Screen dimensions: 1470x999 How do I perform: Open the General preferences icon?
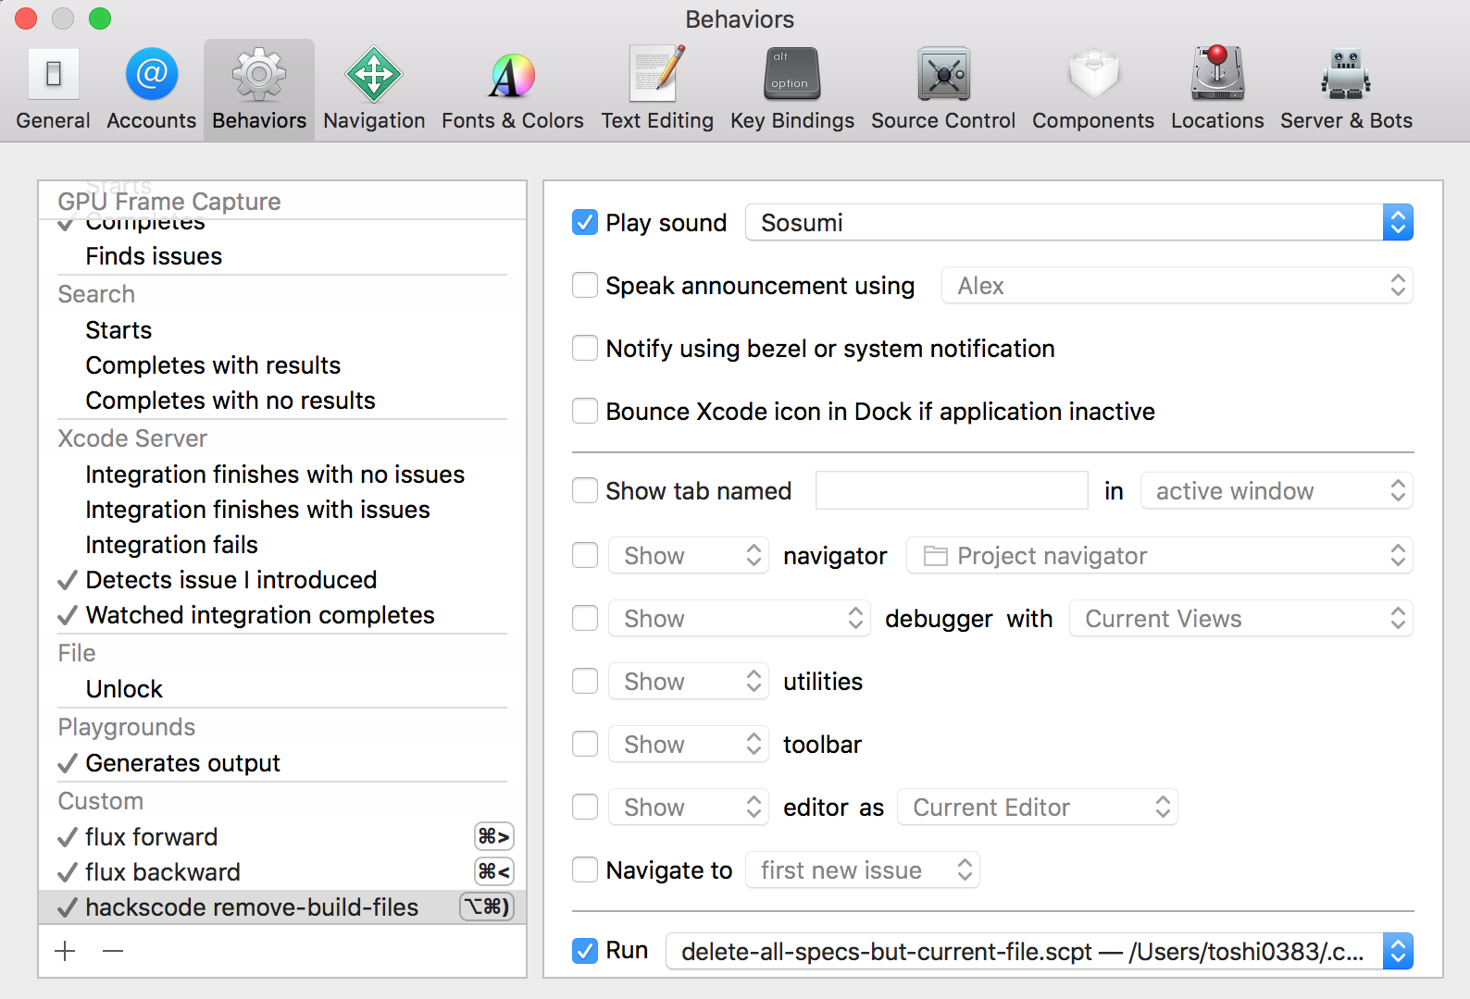coord(53,75)
